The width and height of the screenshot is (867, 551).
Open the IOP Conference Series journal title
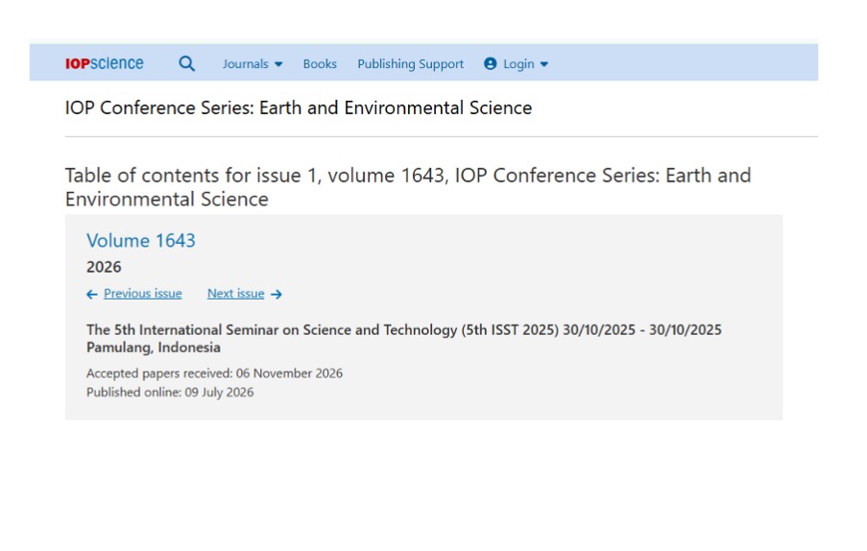[299, 108]
